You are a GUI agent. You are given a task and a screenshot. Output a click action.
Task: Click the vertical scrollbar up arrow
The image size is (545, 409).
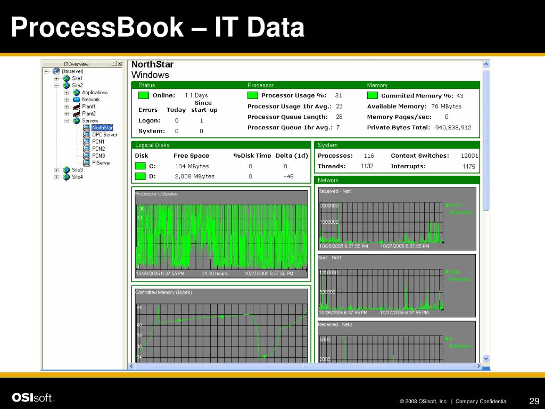click(486, 64)
